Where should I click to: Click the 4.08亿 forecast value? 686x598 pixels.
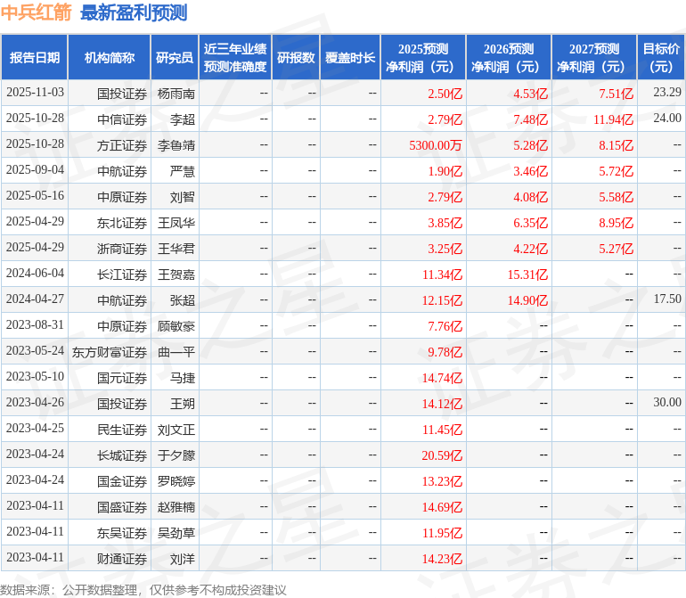530,197
